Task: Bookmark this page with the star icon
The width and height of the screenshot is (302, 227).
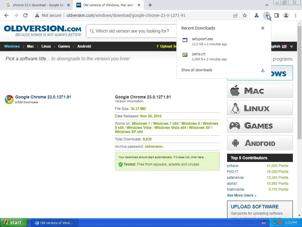Action: pos(245,15)
